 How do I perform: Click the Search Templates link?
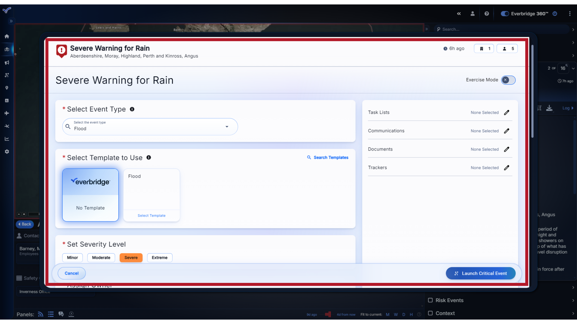click(x=328, y=157)
